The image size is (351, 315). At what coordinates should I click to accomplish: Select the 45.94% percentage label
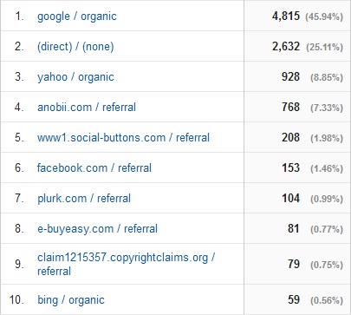click(324, 16)
